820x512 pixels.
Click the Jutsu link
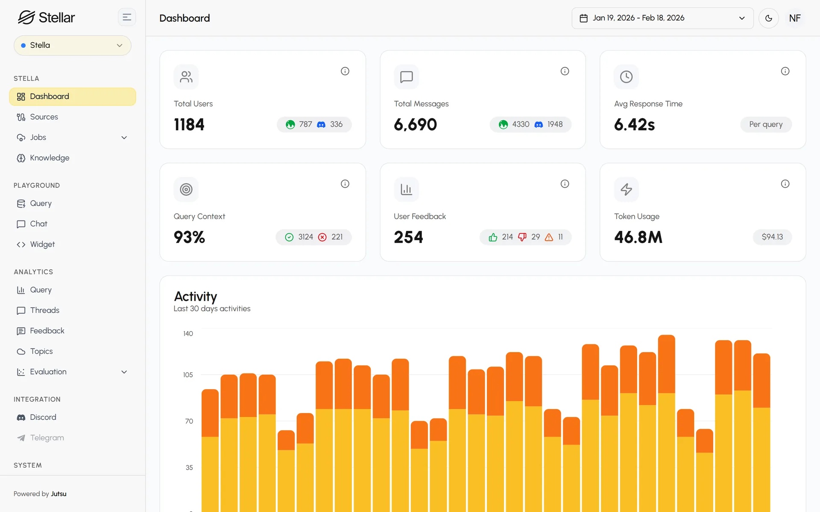[x=59, y=494]
